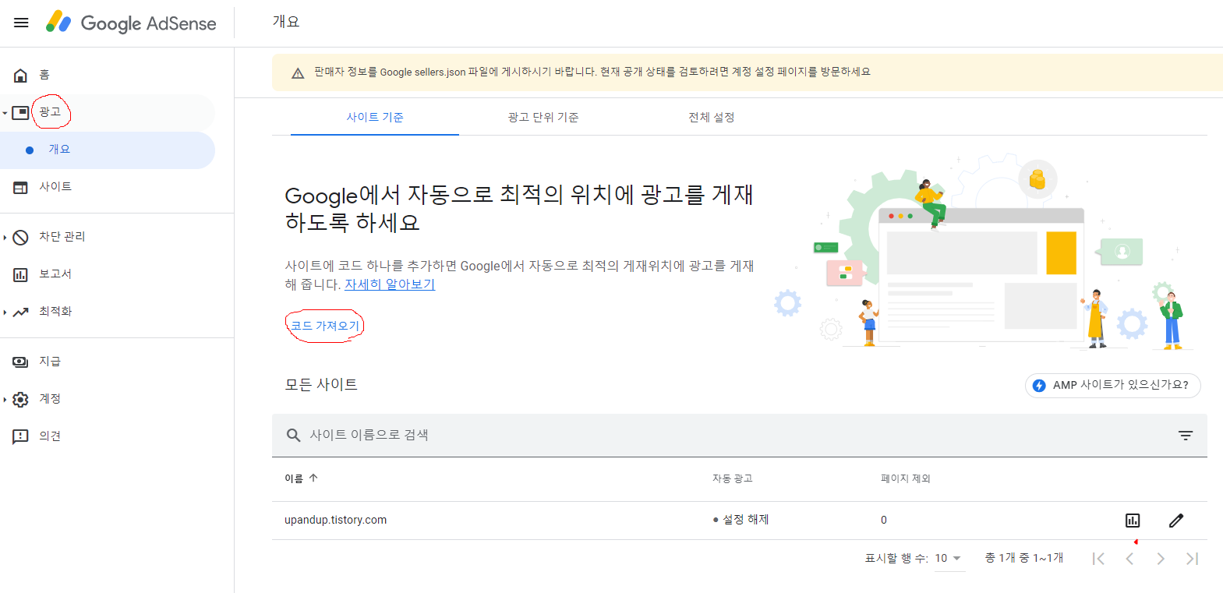Image resolution: width=1223 pixels, height=593 pixels.
Task: View report icon for upandup.tistory.com
Action: [x=1133, y=521]
